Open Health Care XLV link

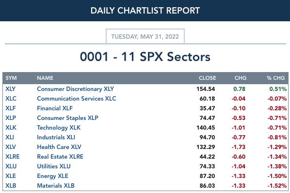(x=59, y=147)
